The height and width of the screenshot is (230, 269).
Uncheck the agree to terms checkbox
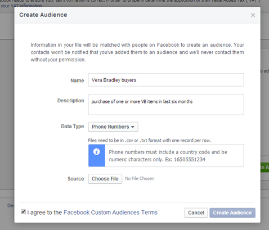pyautogui.click(x=23, y=212)
